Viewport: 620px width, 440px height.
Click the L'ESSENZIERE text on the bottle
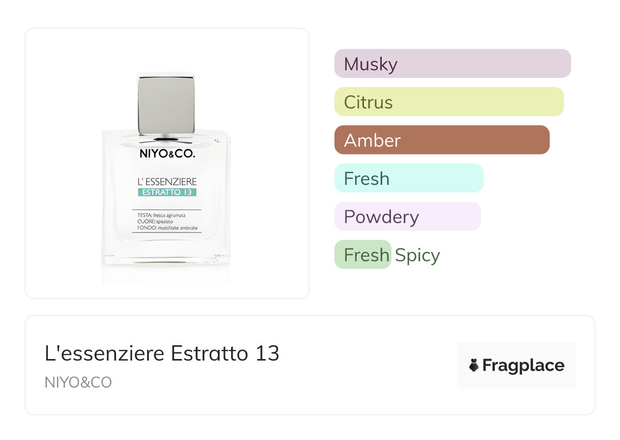tap(167, 182)
